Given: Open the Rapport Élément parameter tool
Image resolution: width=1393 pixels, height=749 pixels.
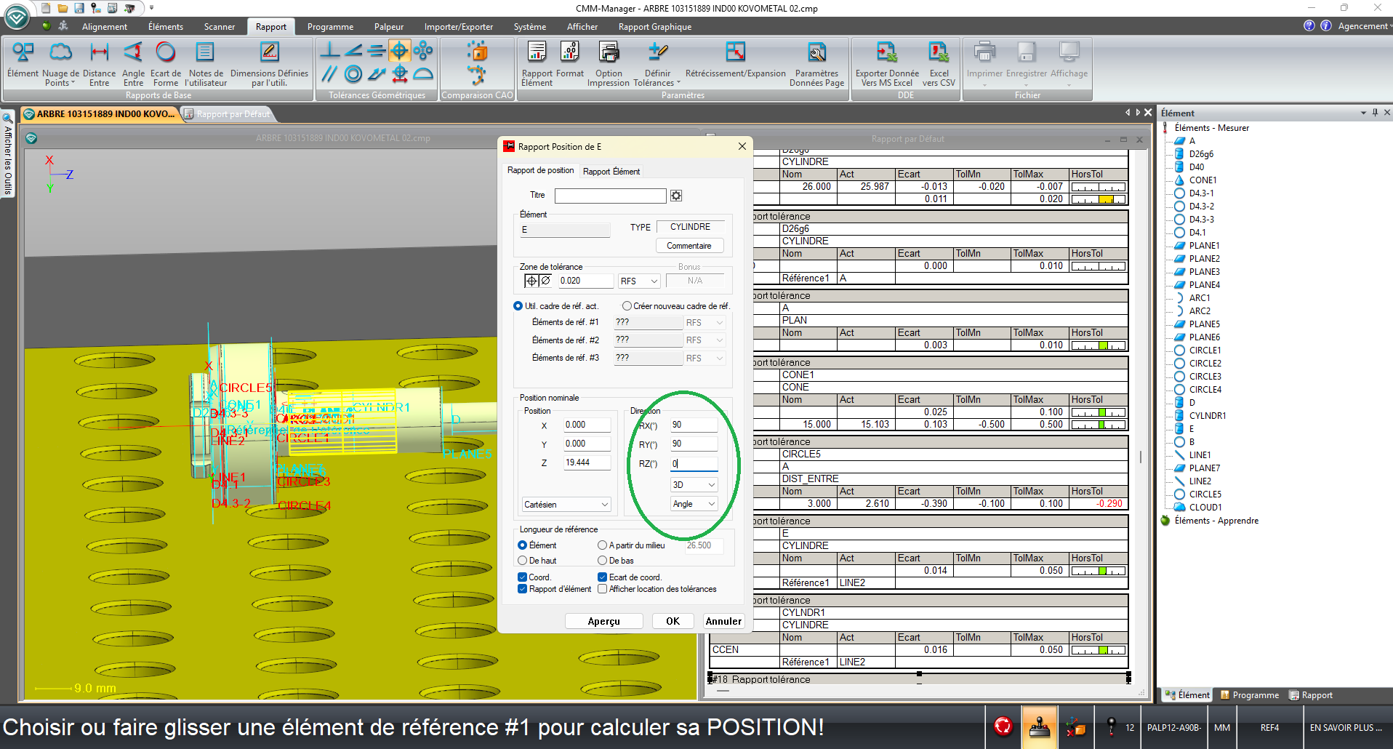Looking at the screenshot, I should [x=537, y=64].
